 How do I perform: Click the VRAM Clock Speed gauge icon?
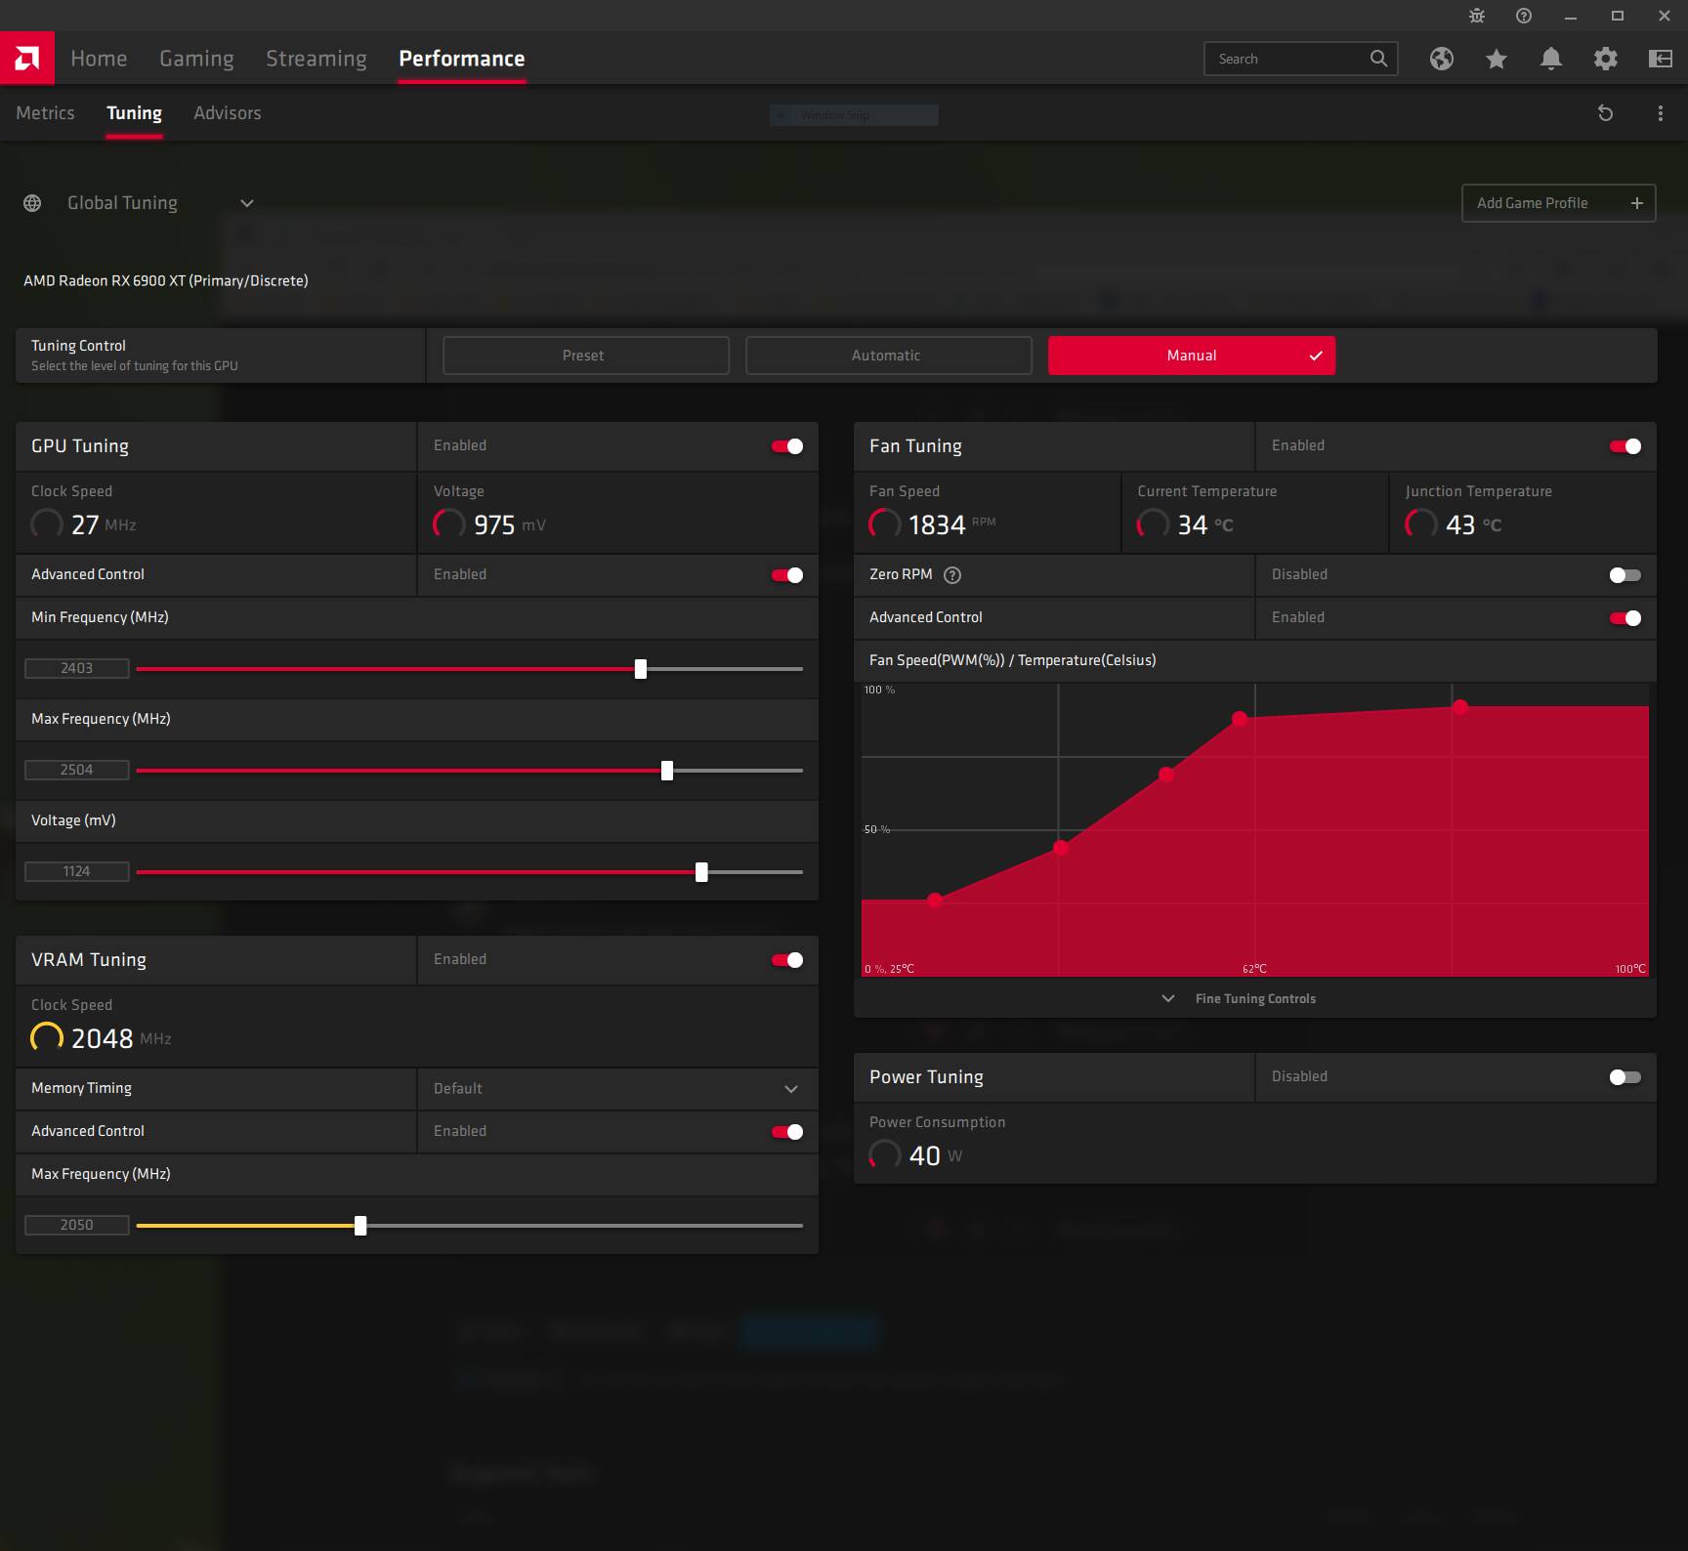(x=46, y=1037)
